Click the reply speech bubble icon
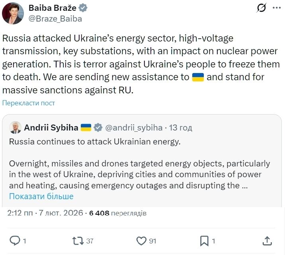Viewport: 285px width, 255px height. (x=15, y=241)
